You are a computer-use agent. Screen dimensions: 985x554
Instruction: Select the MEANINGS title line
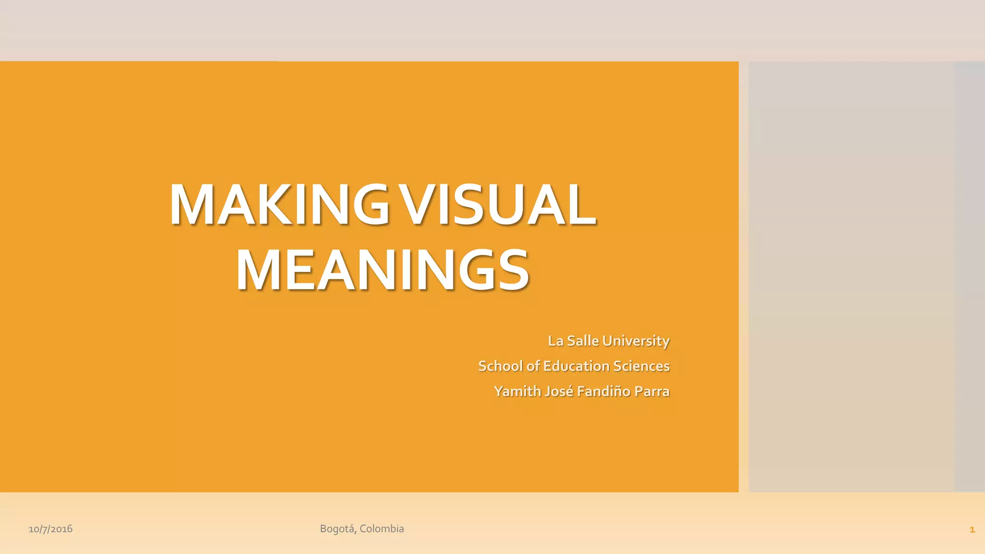pyautogui.click(x=383, y=270)
